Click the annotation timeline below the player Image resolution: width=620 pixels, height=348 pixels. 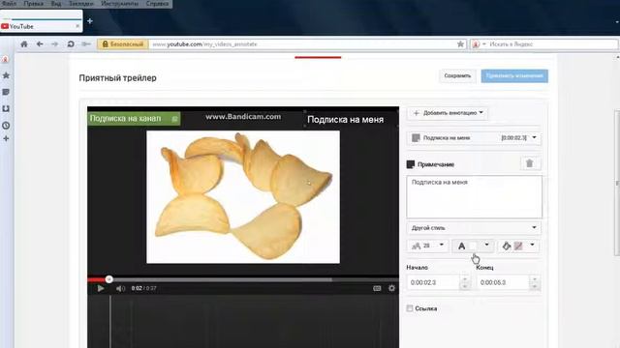(243, 322)
